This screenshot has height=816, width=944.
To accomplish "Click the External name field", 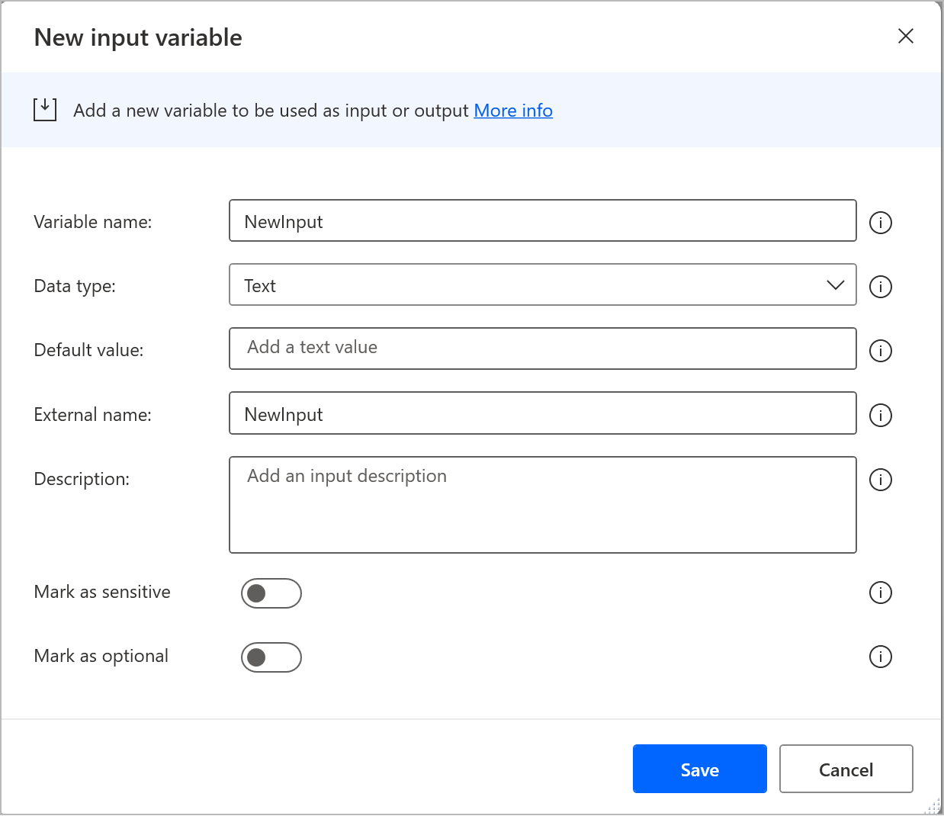I will point(541,413).
